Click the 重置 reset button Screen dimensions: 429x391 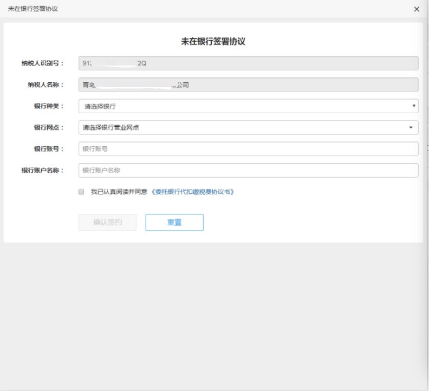(174, 223)
